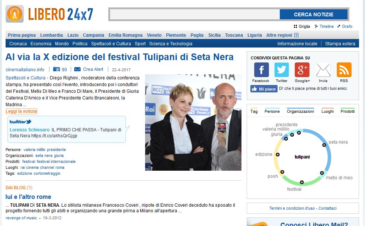
Task: Switch to Timeline view
Action: (324, 26)
